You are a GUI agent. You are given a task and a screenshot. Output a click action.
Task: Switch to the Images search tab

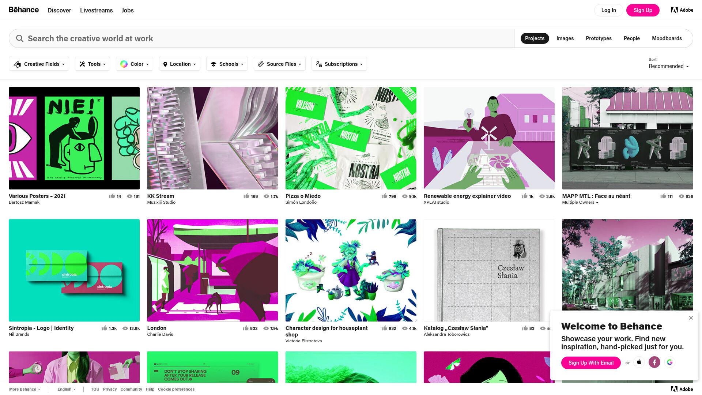point(565,38)
